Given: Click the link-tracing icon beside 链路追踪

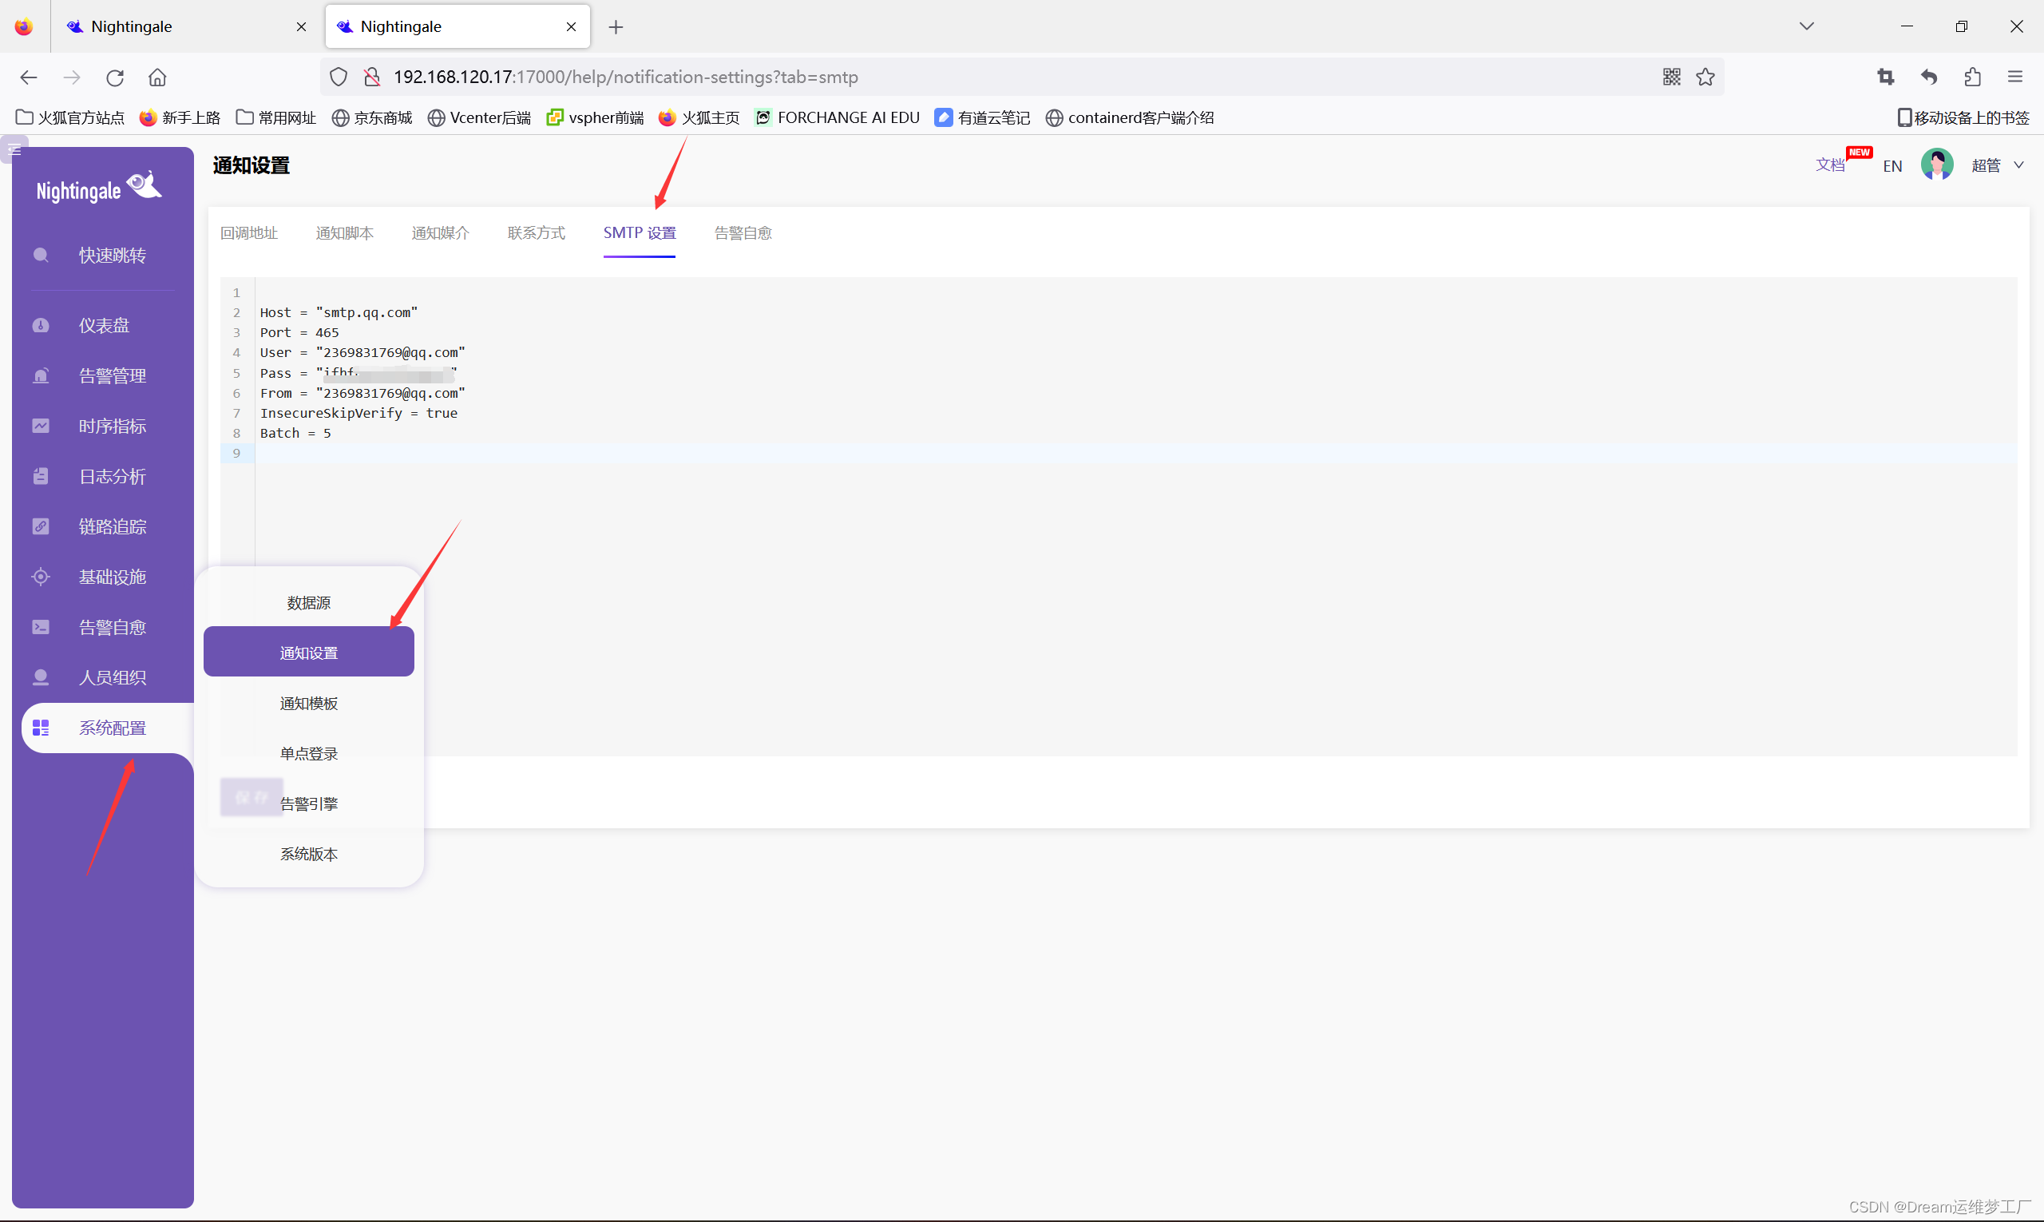Looking at the screenshot, I should coord(41,526).
